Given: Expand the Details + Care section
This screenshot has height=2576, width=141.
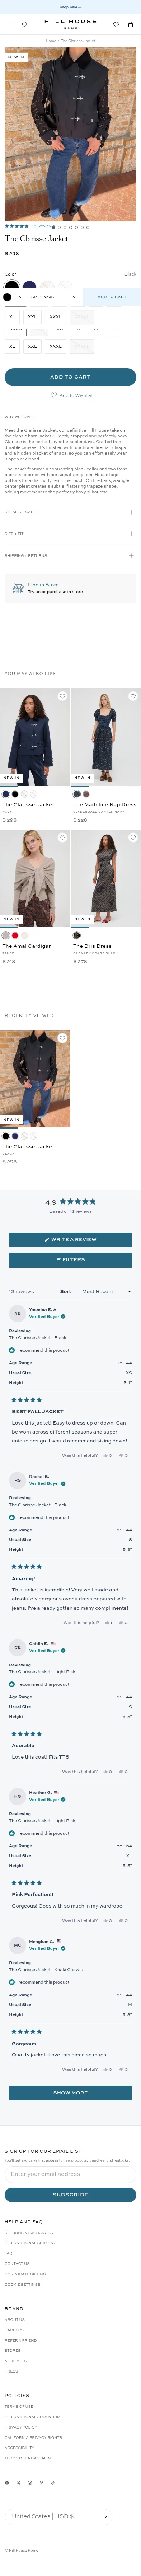Looking at the screenshot, I should (70, 512).
